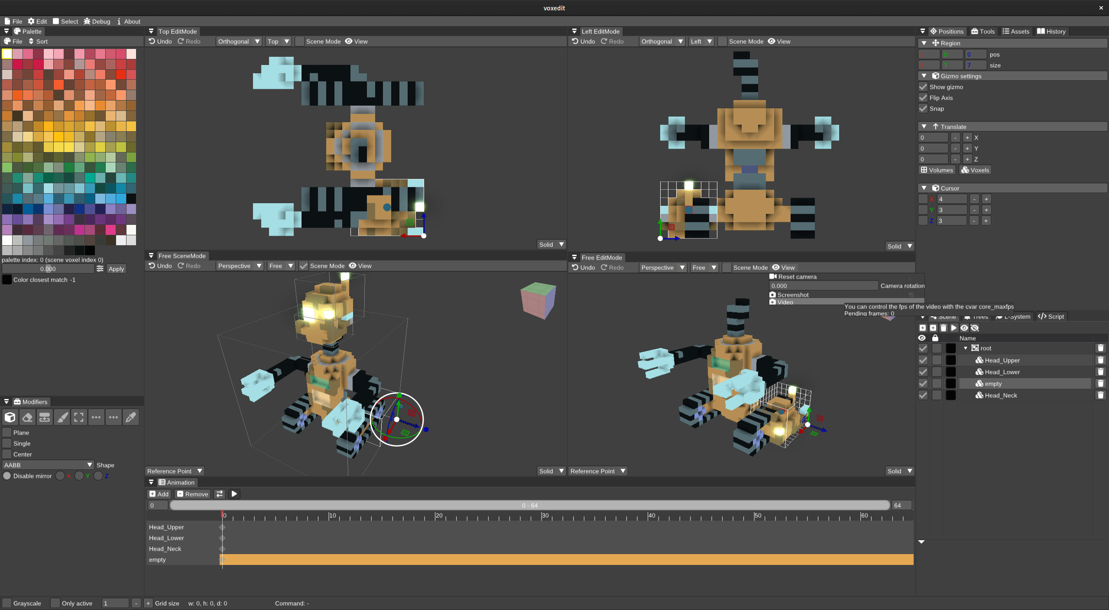Click the Voxels translate button
Image resolution: width=1109 pixels, height=610 pixels.
(x=976, y=170)
